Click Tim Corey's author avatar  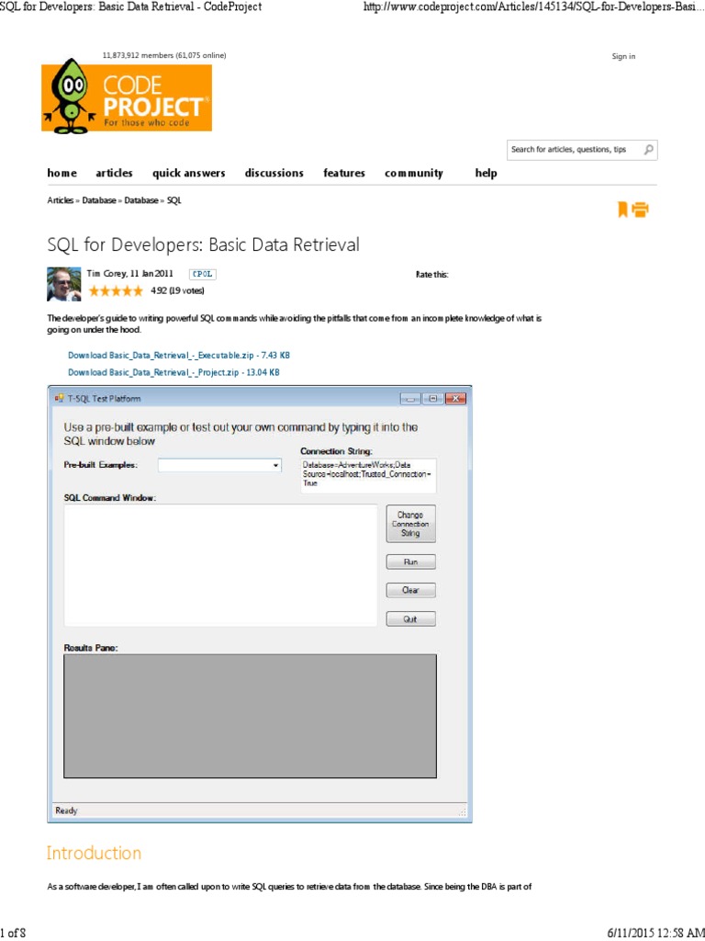tap(64, 283)
